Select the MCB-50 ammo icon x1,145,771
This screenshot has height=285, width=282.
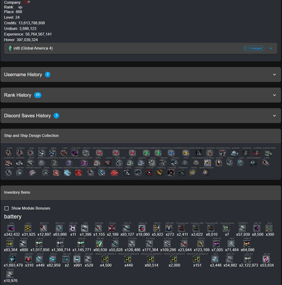81,243
